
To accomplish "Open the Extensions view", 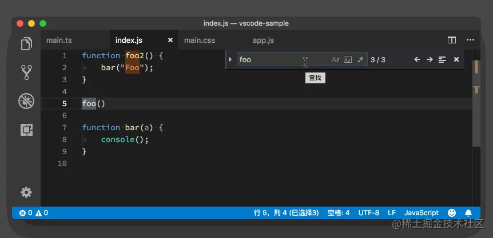I will (27, 130).
